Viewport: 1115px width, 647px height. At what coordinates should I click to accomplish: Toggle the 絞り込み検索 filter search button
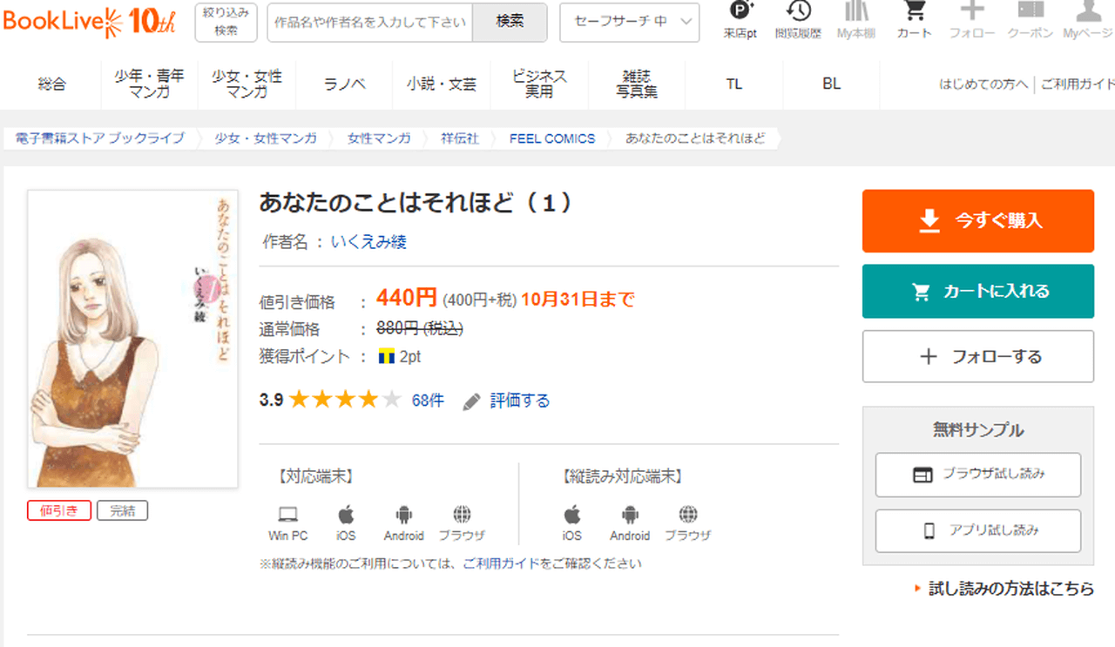(x=226, y=22)
